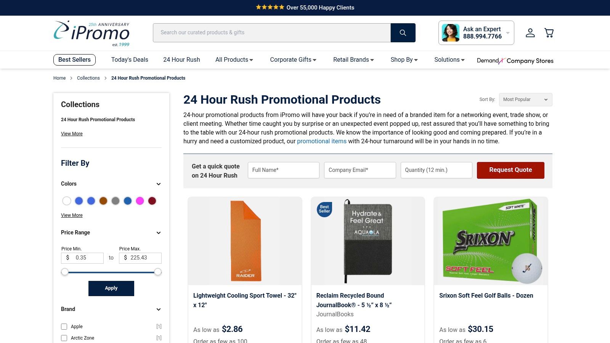Go to Home breadcrumb
Image resolution: width=610 pixels, height=343 pixels.
click(59, 78)
